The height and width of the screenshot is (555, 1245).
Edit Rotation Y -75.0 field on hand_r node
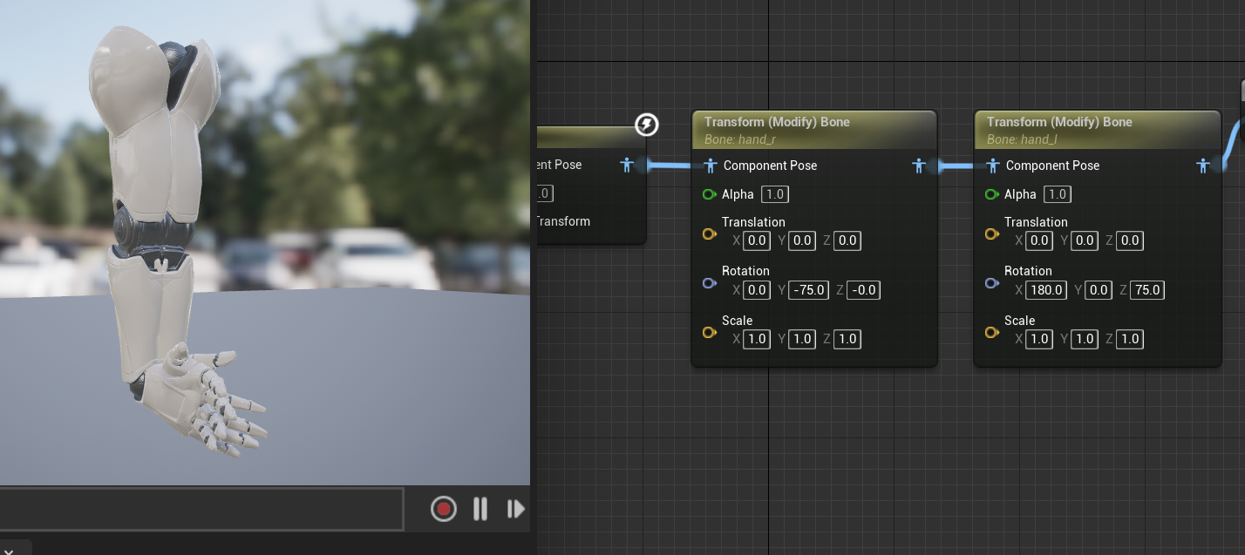[808, 290]
